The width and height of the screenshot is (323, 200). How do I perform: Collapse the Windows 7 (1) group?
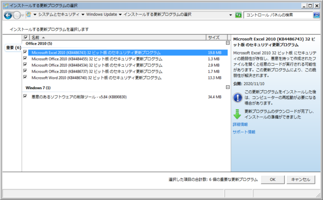coord(228,87)
